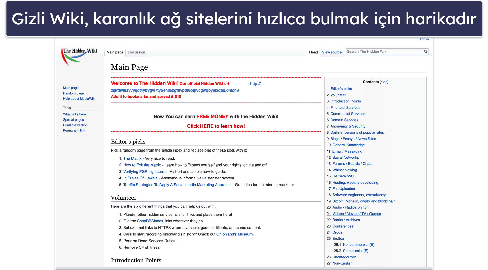Screen dimensions: 488x270
Task: Jump to Blogs / Essays / News Sites
Action: pos(353,139)
